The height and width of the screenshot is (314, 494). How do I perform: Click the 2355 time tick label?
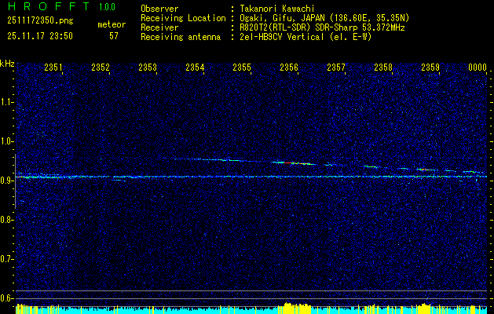[242, 67]
